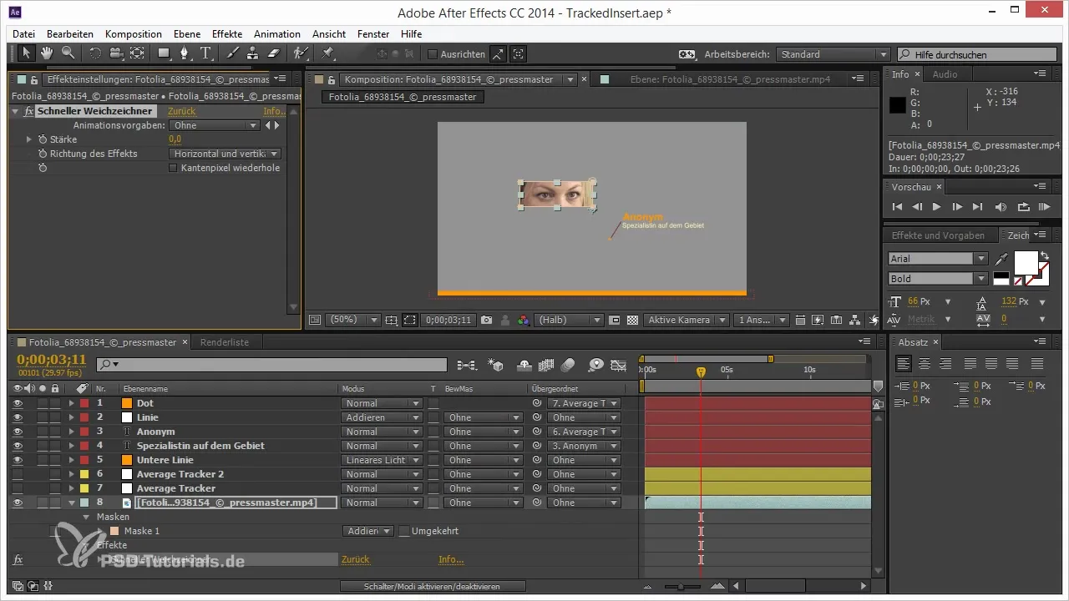
Task: Click the orange label color of Dot layer
Action: 128,403
